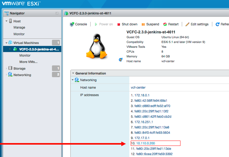Image resolution: width=229 pixels, height=157 pixels.
Task: Open More VMs...
Action: [28, 62]
